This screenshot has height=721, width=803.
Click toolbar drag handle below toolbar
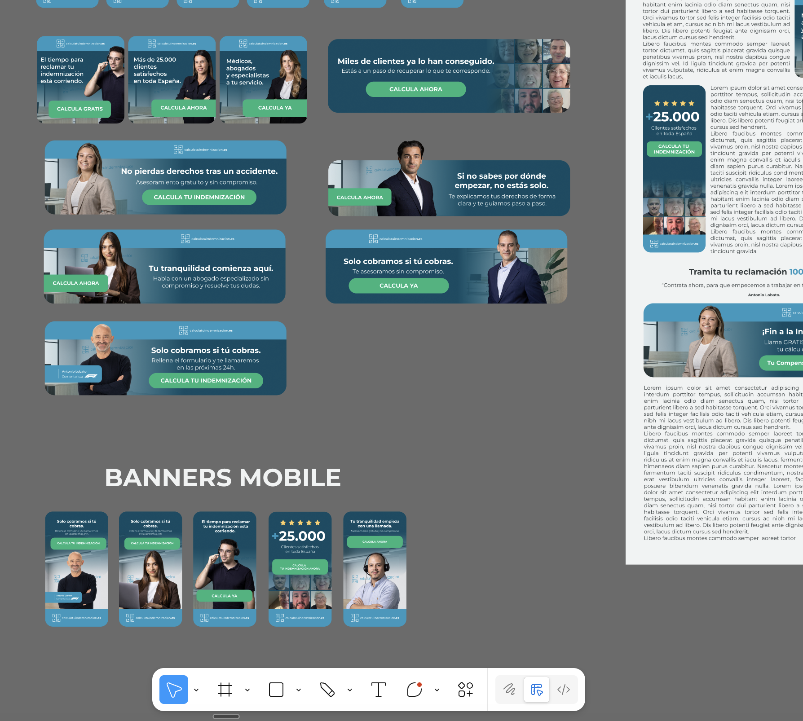point(226,717)
